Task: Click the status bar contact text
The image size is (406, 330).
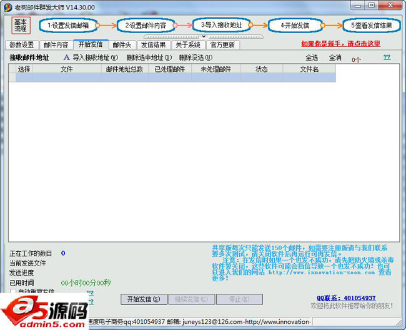Action: pyautogui.click(x=199, y=322)
